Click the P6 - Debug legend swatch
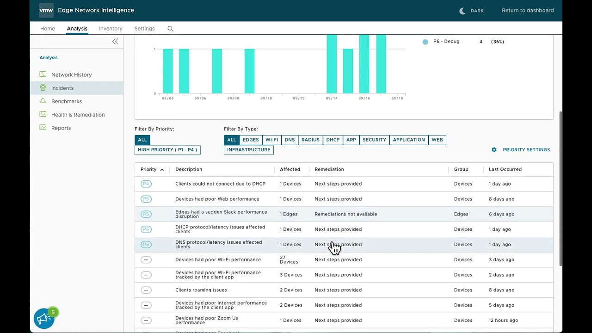The width and height of the screenshot is (592, 333). click(425, 42)
